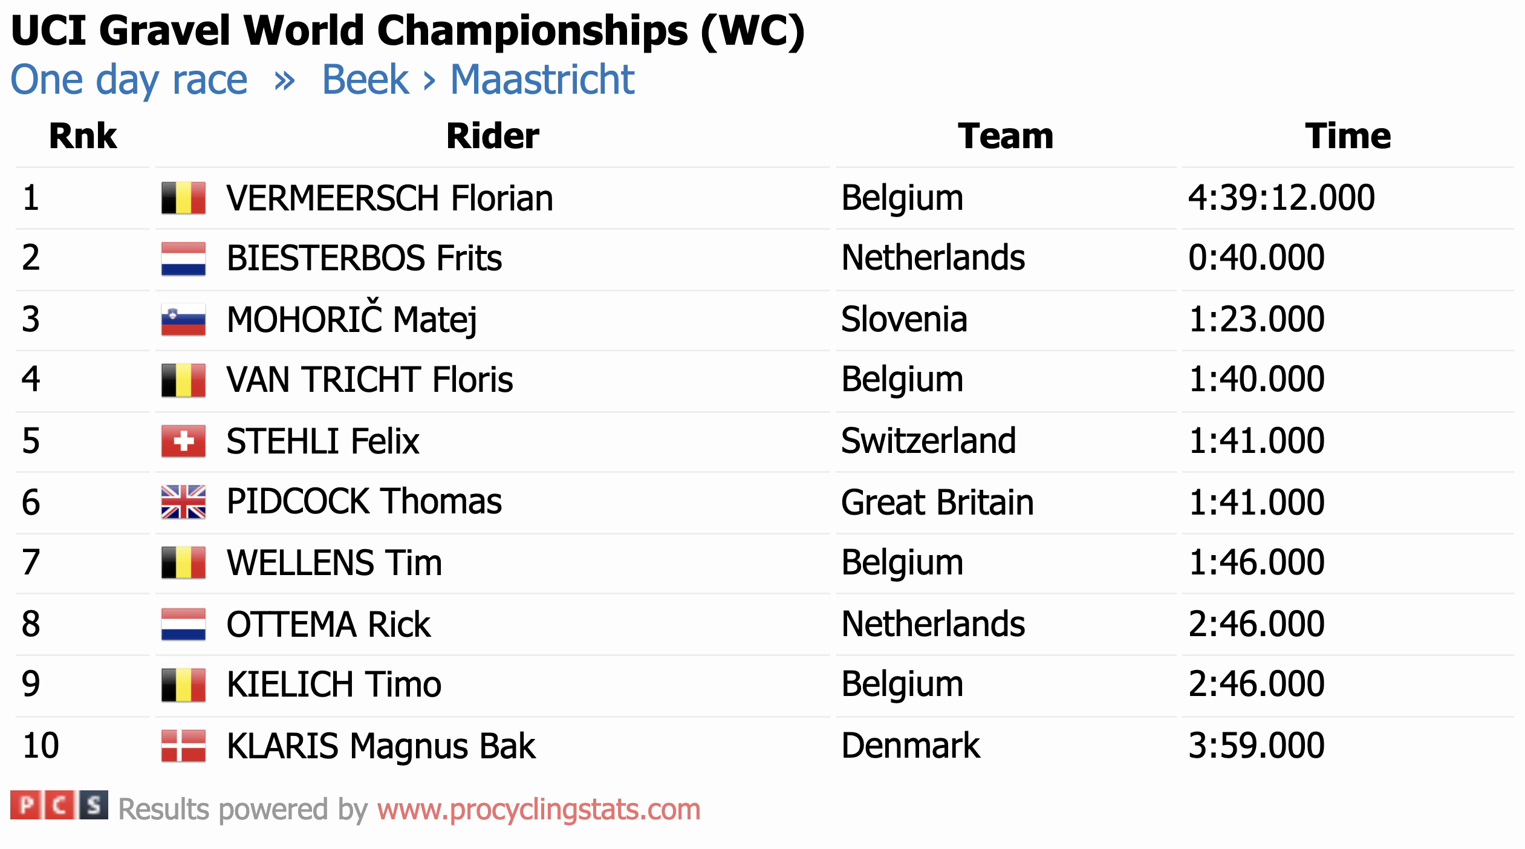Click the PCS logo in the footer
The image size is (1525, 849).
pos(59,805)
